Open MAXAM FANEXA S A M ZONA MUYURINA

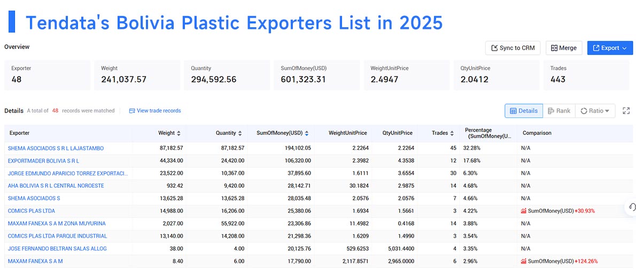click(x=57, y=223)
